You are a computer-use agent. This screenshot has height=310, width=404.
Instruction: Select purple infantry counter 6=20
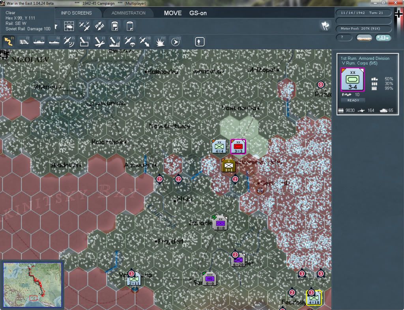coord(238,260)
